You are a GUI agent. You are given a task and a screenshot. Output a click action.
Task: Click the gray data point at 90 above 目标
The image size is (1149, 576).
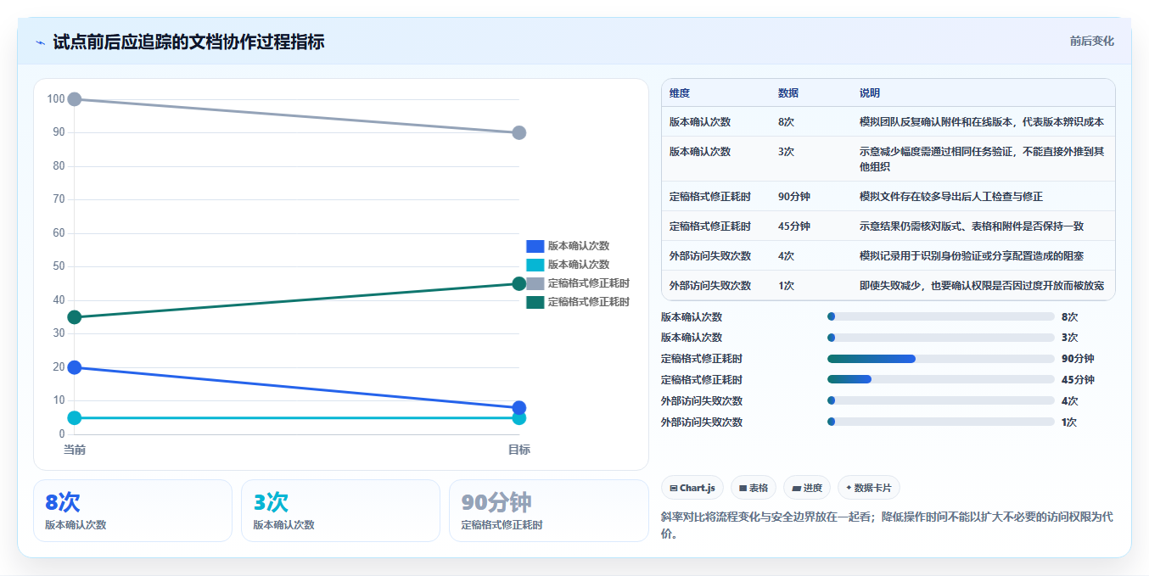(519, 133)
